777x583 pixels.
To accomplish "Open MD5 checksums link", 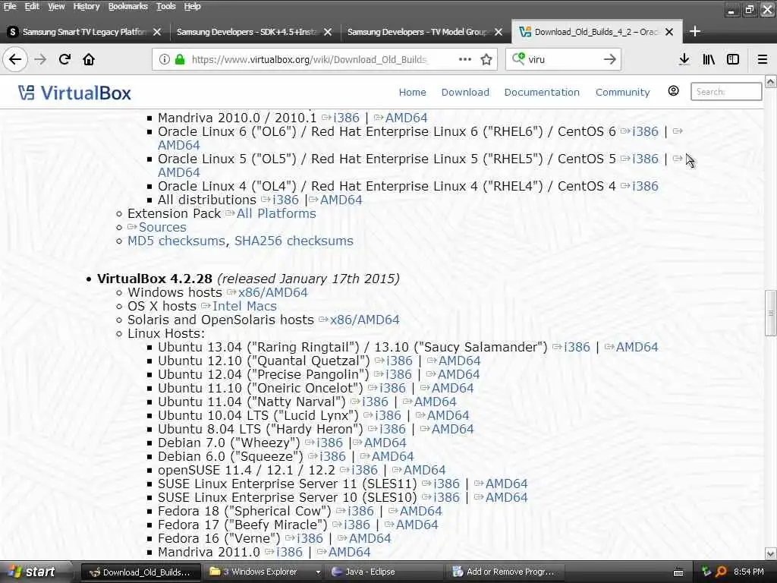I will tap(176, 241).
